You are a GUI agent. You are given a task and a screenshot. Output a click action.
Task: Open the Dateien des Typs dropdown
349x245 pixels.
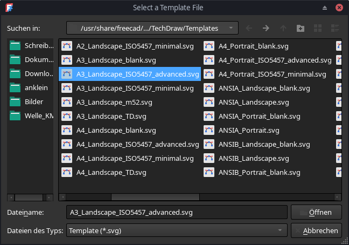(x=177, y=230)
